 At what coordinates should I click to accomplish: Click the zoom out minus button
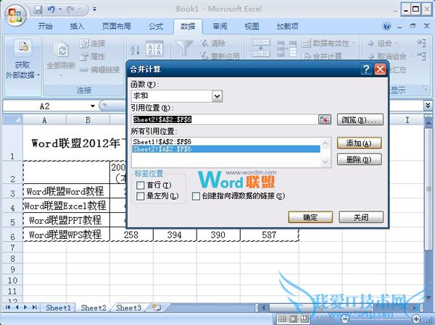tap(345, 319)
